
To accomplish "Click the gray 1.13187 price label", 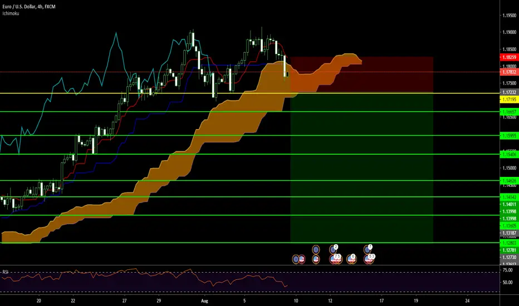I will tap(509, 233).
